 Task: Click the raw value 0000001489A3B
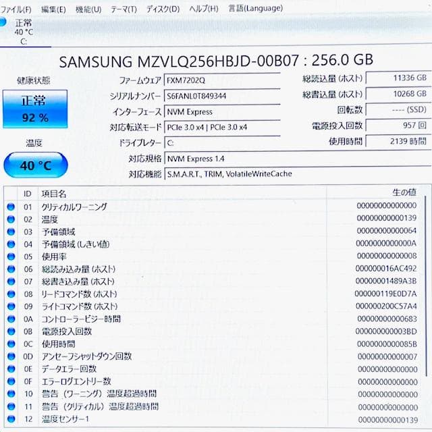point(386,281)
